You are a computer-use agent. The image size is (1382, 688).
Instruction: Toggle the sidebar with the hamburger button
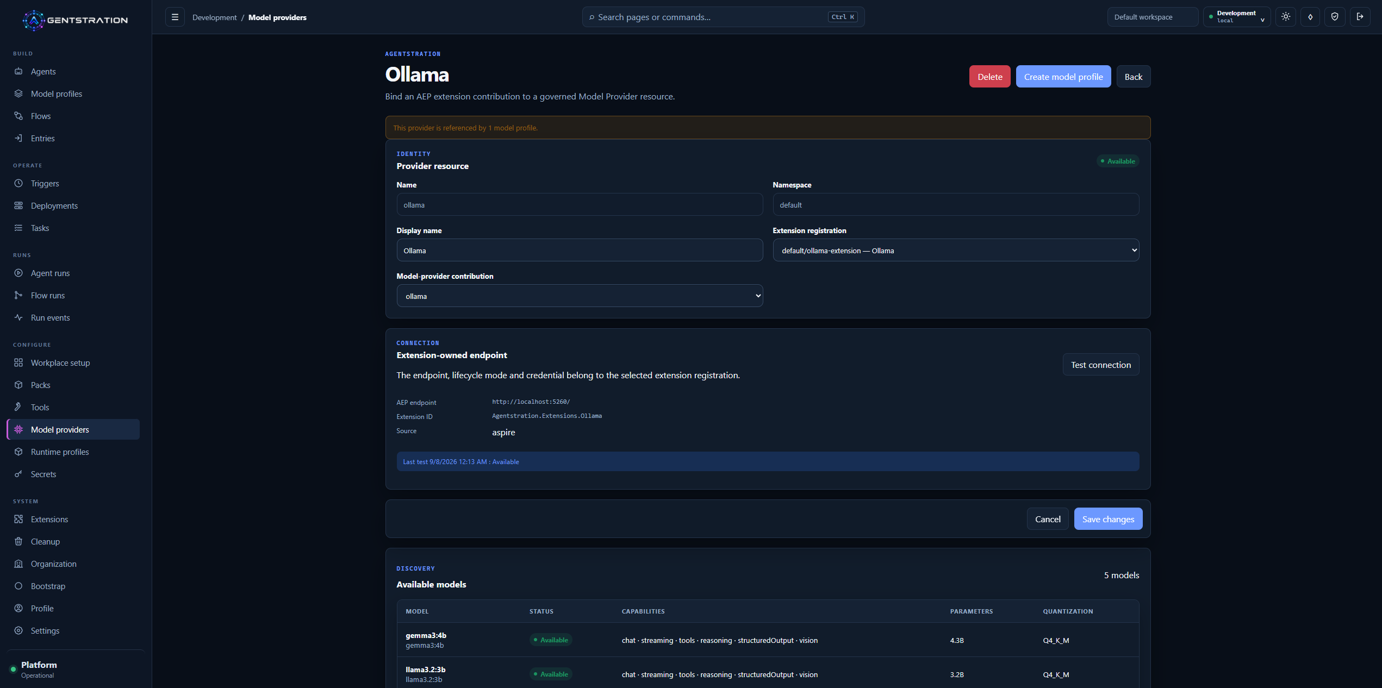pos(175,17)
